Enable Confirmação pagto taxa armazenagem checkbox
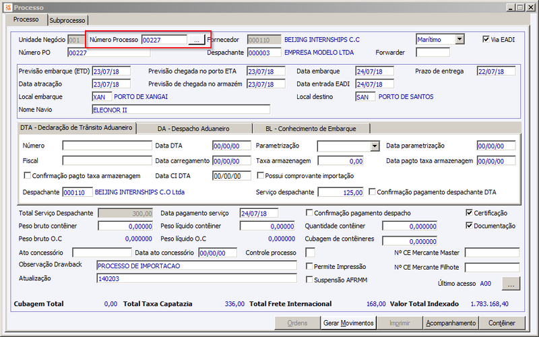539x337 pixels. pos(27,176)
